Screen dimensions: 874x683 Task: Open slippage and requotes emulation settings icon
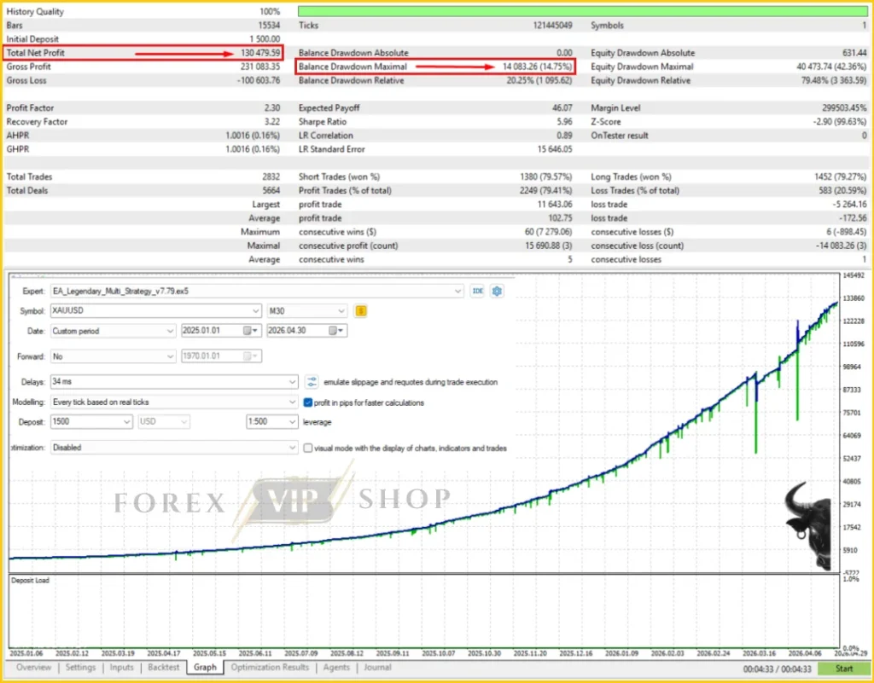pos(312,382)
